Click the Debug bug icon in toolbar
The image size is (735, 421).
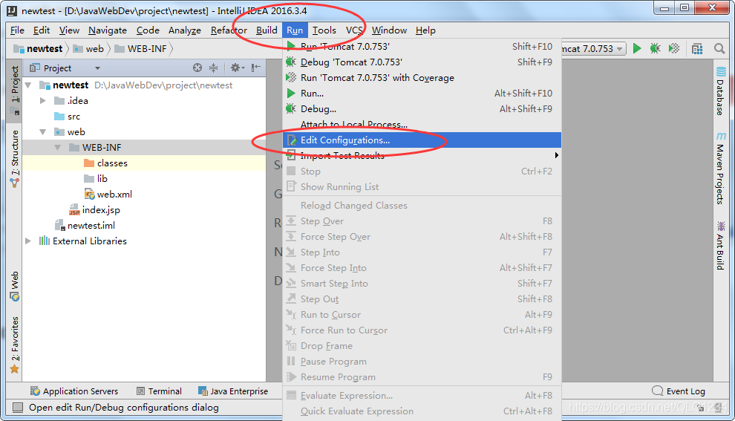[x=655, y=48]
